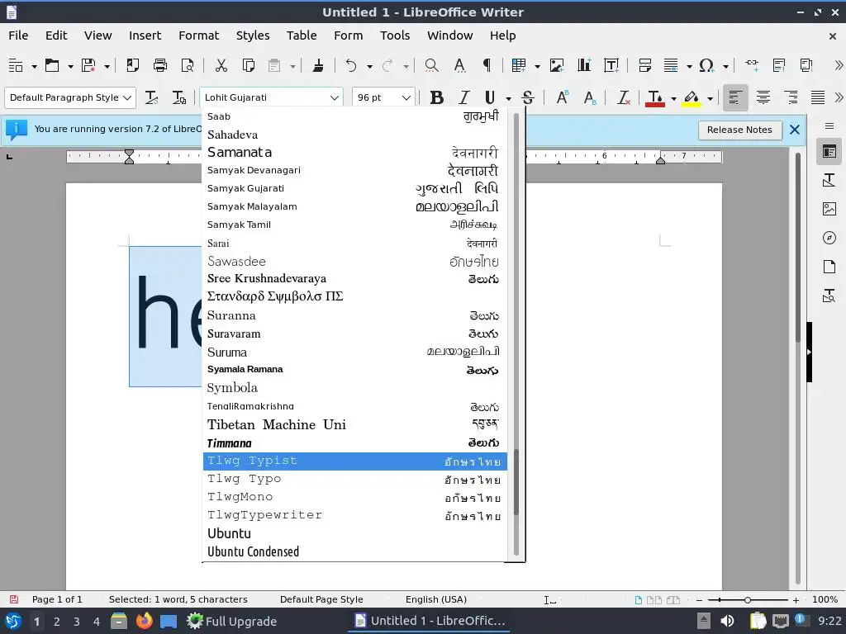The image size is (846, 634).
Task: Click the Save document icon
Action: pos(88,65)
